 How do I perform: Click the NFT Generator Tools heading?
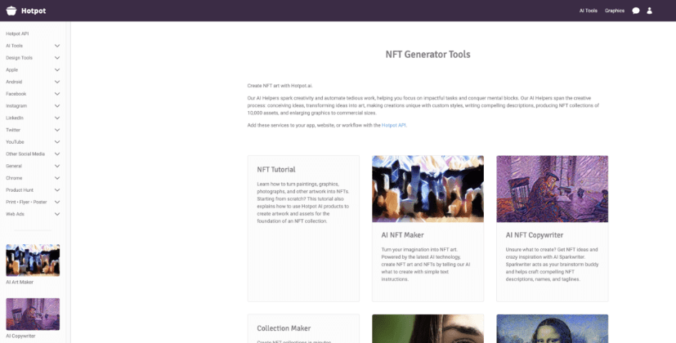pos(428,54)
